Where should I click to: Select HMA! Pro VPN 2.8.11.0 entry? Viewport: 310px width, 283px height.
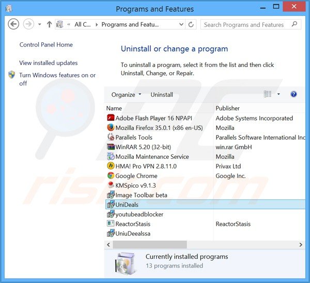[x=205, y=166]
